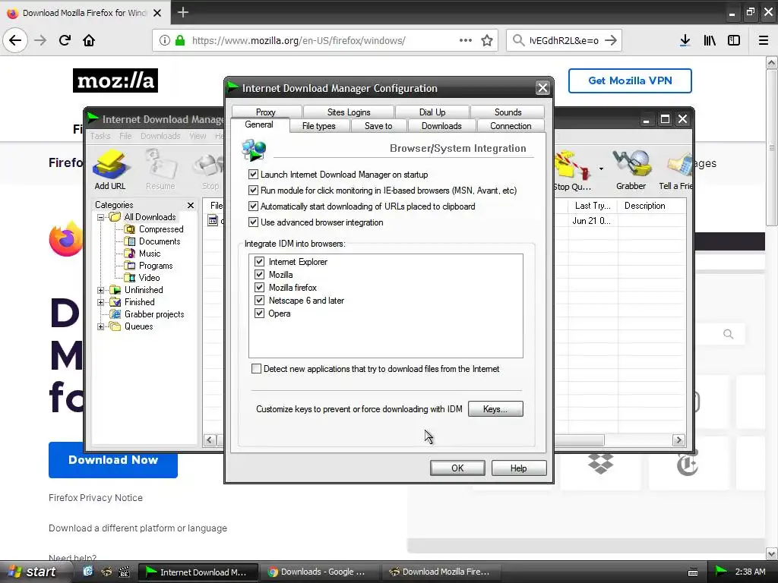
Task: Click Get Mozilla VPN button
Action: [x=630, y=80]
